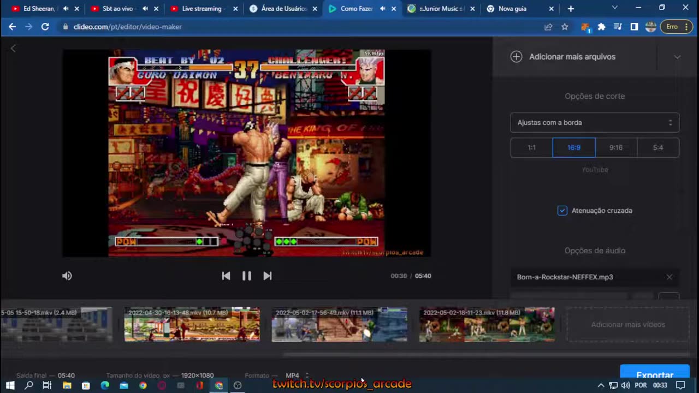Open the taskbar Search
699x393 pixels.
pyautogui.click(x=29, y=385)
